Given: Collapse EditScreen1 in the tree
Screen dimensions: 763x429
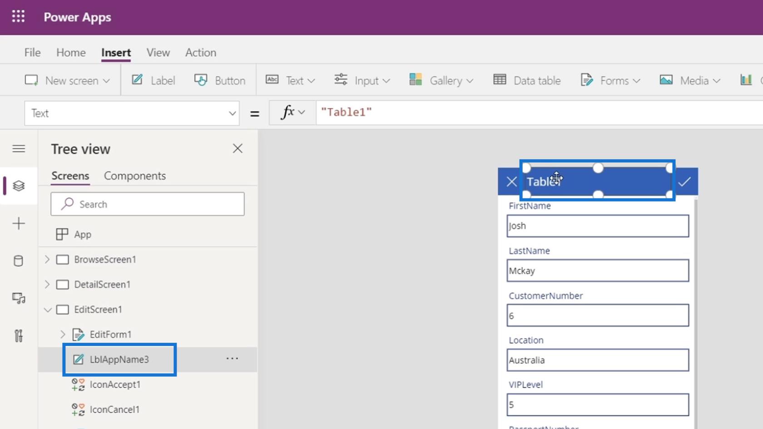Looking at the screenshot, I should pyautogui.click(x=48, y=310).
